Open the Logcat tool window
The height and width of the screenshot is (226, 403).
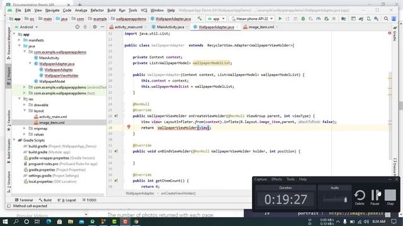pyautogui.click(x=67, y=200)
